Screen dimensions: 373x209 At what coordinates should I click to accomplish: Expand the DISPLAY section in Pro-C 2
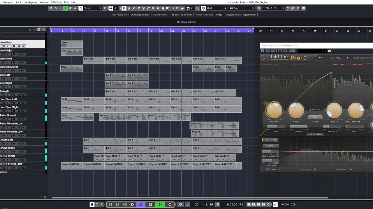(x=315, y=110)
